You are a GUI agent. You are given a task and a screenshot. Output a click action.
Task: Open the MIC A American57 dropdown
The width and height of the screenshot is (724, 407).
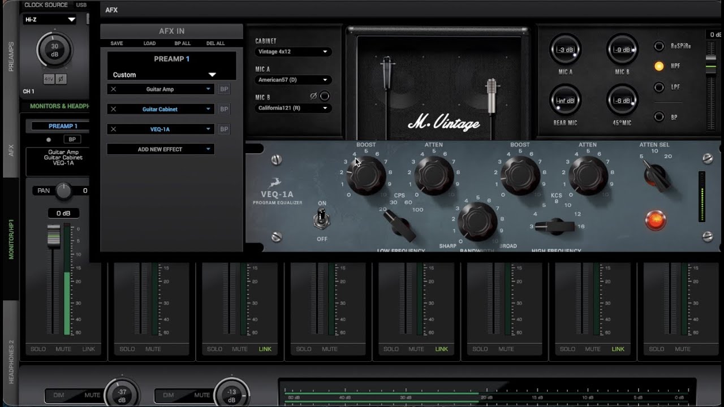[293, 80]
